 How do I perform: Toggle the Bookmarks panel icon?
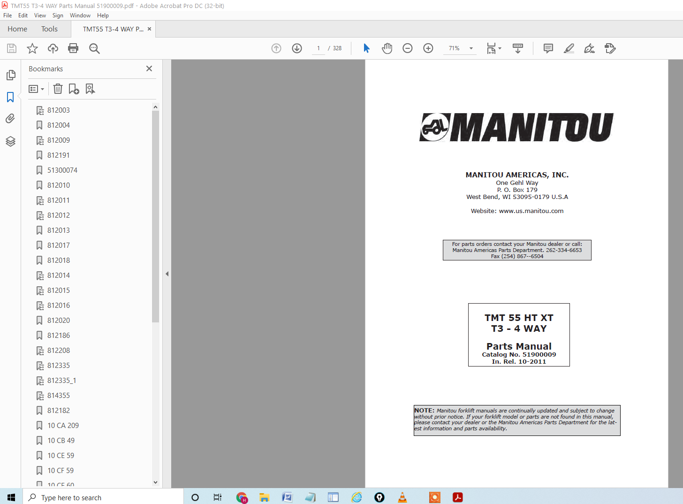(x=10, y=97)
